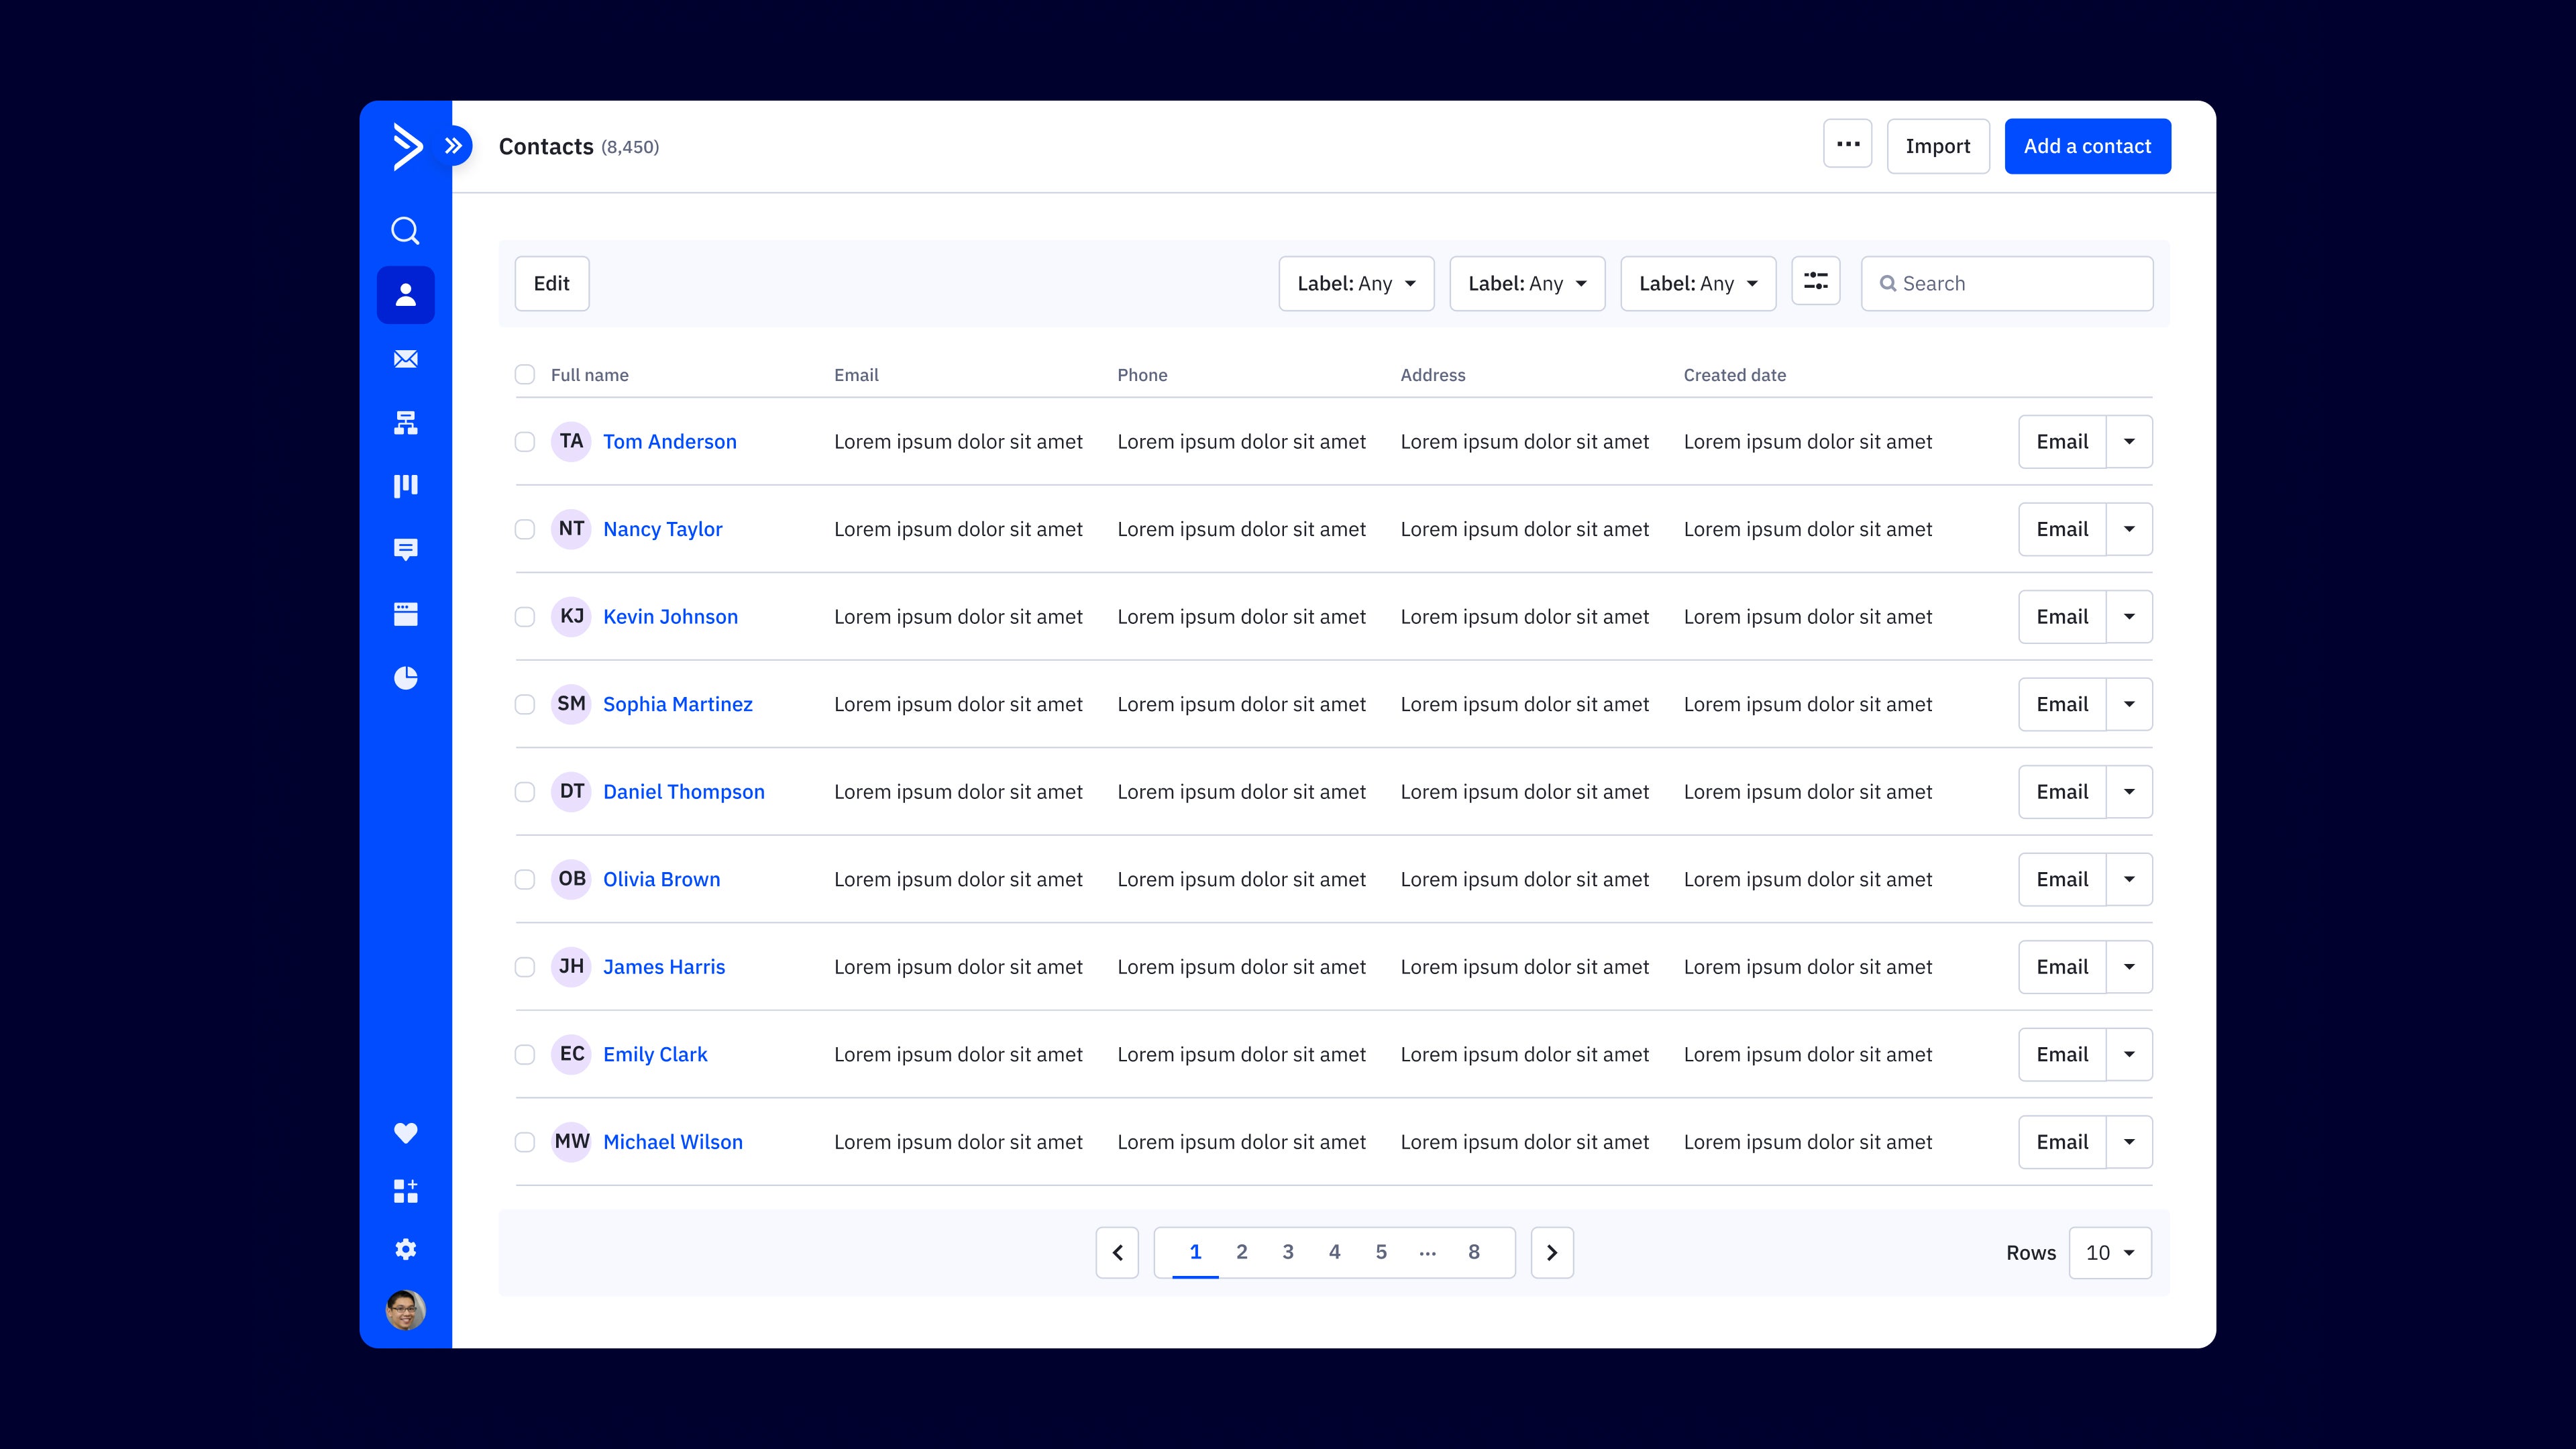Open the automations flowchart icon
The height and width of the screenshot is (1449, 2576).
(x=405, y=423)
